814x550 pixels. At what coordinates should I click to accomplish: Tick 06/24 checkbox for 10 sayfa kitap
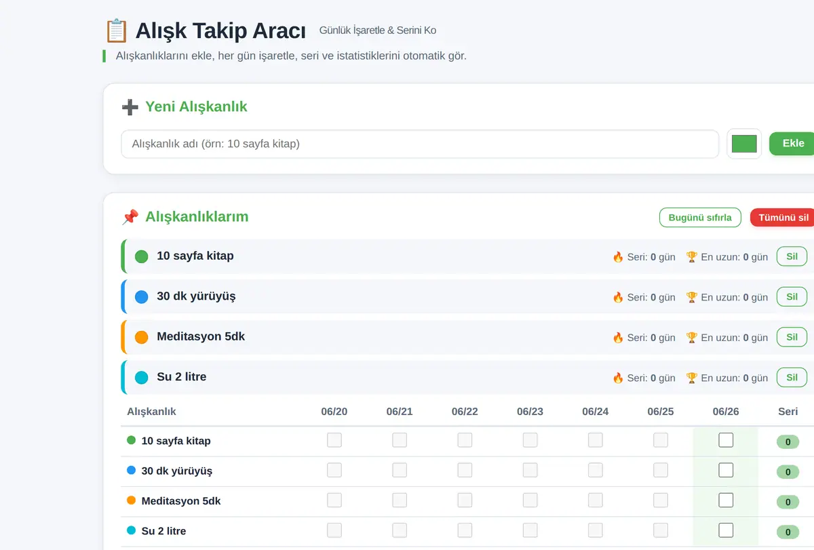coord(595,440)
